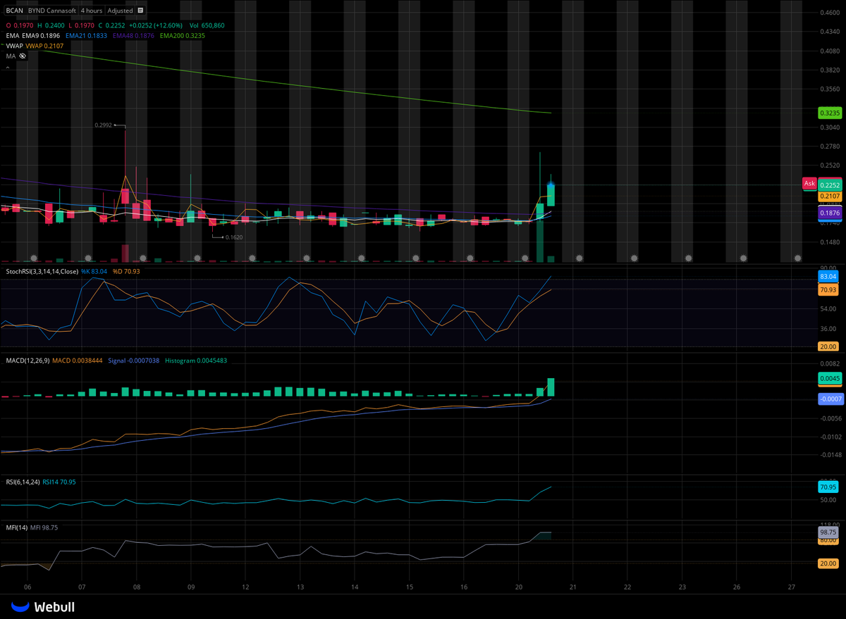Click the event dot above date 13

coord(306,258)
